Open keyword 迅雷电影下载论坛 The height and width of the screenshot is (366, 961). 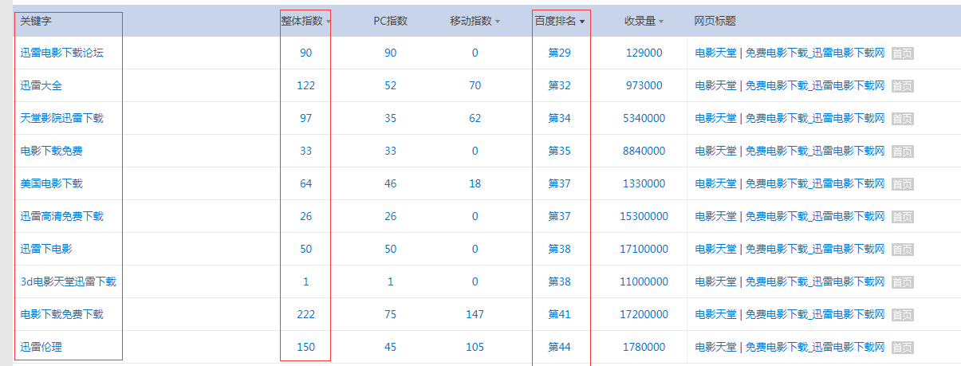61,53
